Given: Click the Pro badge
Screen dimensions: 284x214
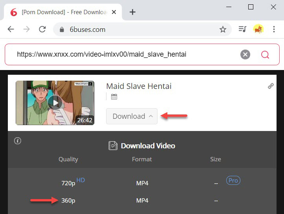Looking at the screenshot, I should (x=233, y=181).
